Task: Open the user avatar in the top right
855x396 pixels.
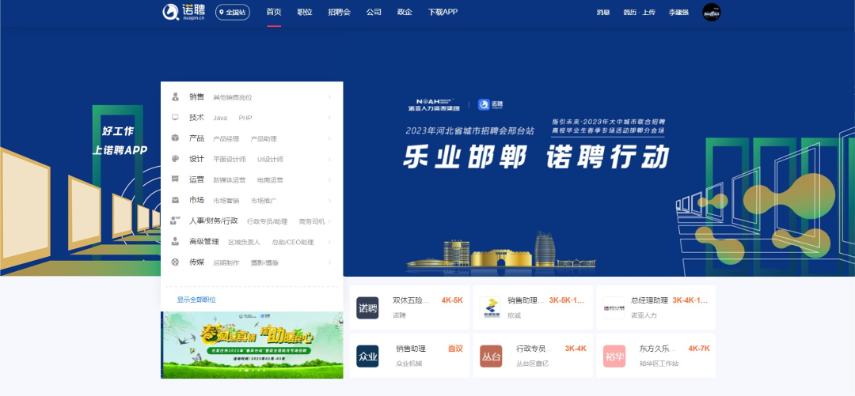Action: click(711, 12)
